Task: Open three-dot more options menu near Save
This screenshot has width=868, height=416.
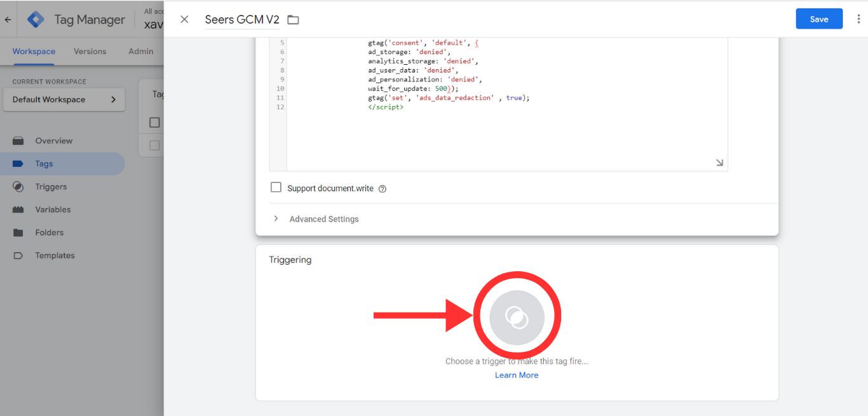Action: click(x=858, y=19)
